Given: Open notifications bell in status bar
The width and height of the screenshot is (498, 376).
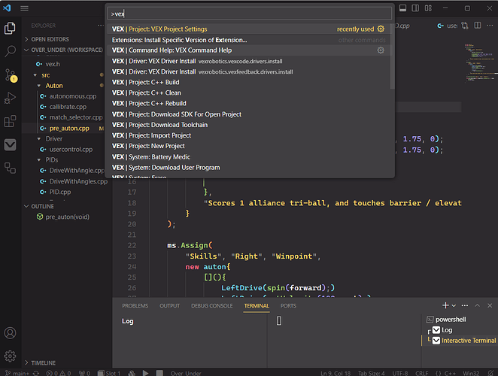Looking at the screenshot, I should (x=491, y=373).
